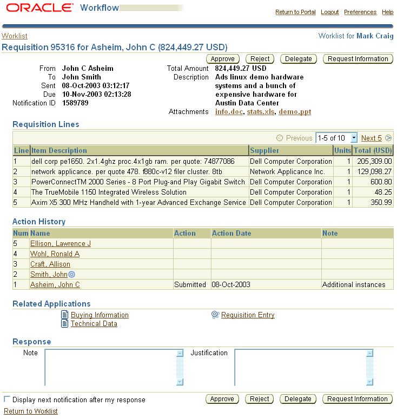Click the top Request Information button

click(358, 59)
